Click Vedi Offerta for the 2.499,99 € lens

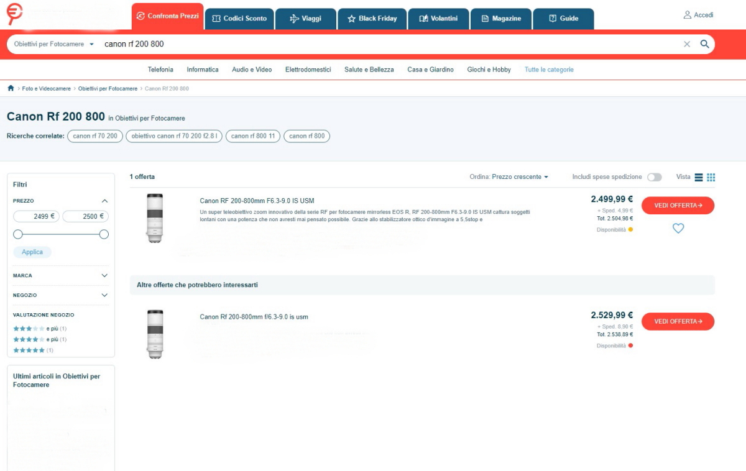pos(678,206)
